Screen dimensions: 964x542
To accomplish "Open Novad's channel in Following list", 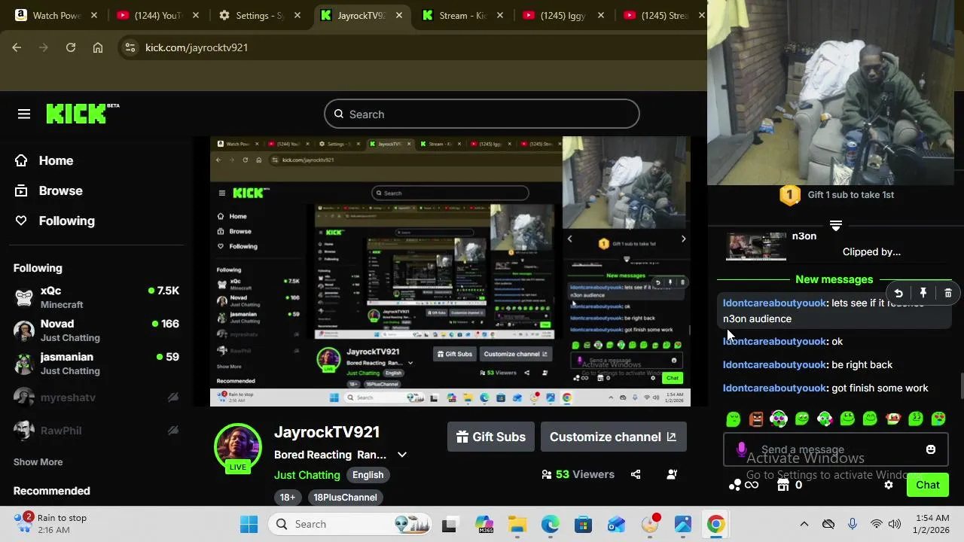I will (96, 330).
